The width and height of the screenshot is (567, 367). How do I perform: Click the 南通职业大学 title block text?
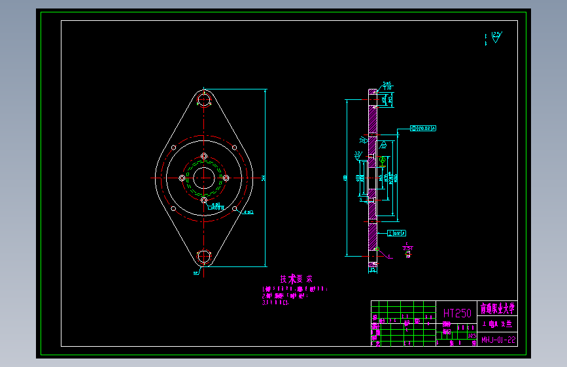click(498, 308)
